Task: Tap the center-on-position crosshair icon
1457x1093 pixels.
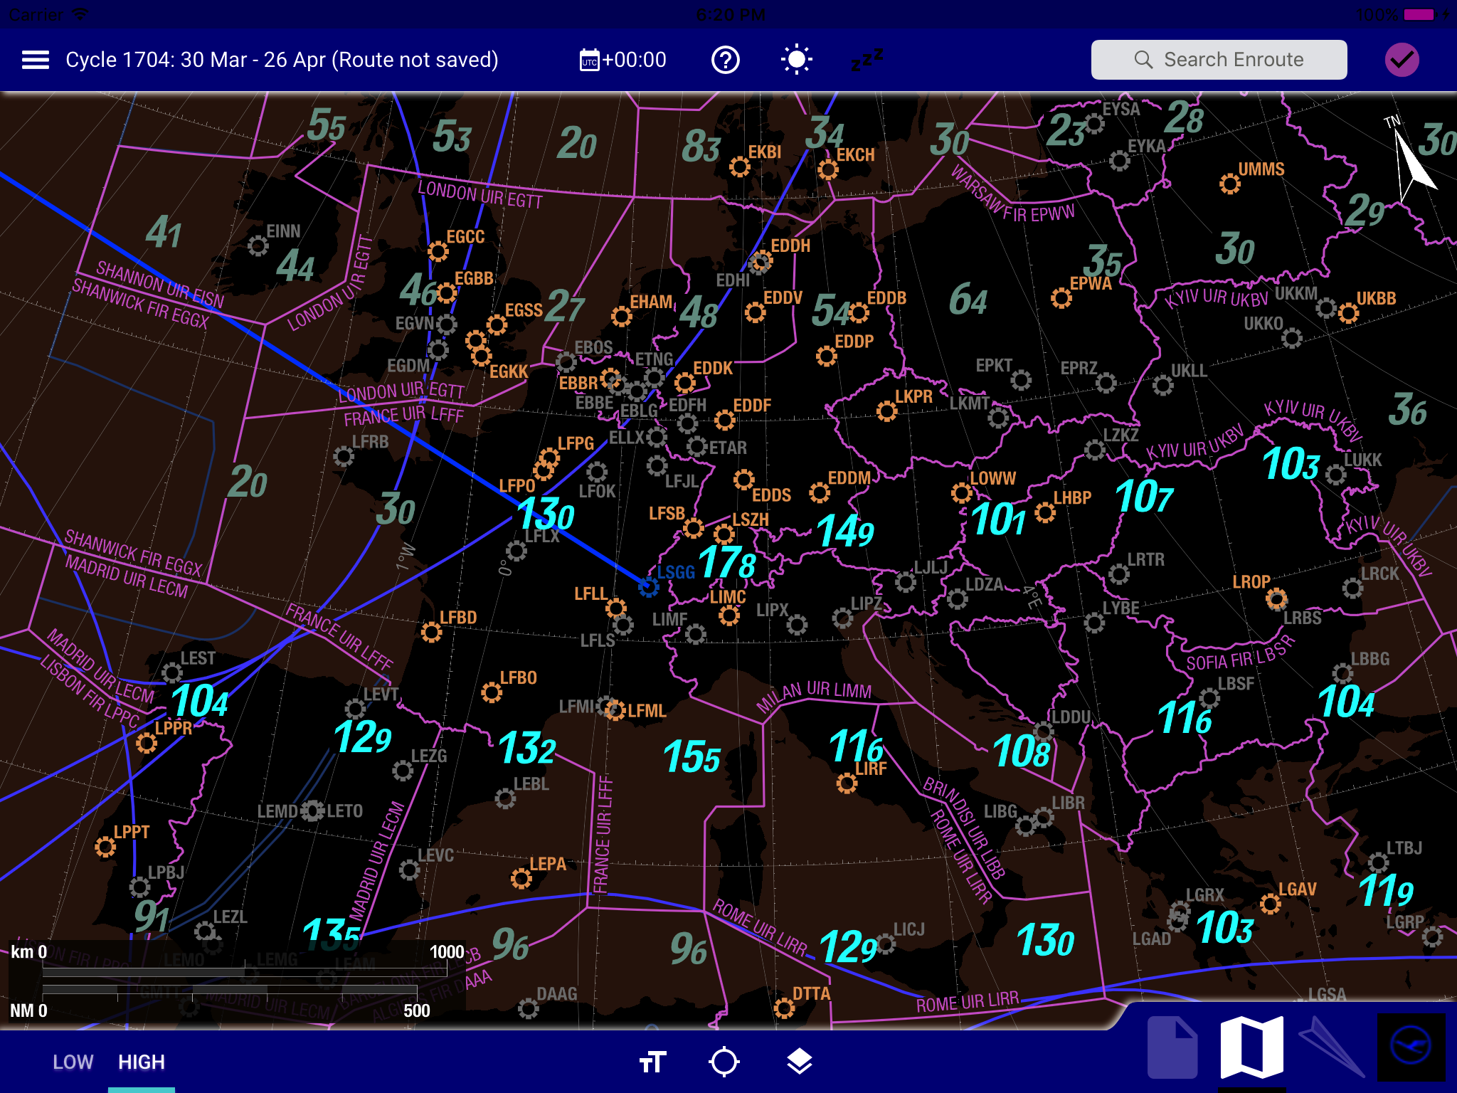Action: (725, 1061)
